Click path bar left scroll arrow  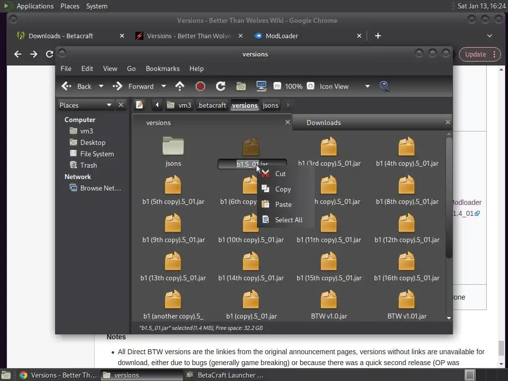point(157,105)
